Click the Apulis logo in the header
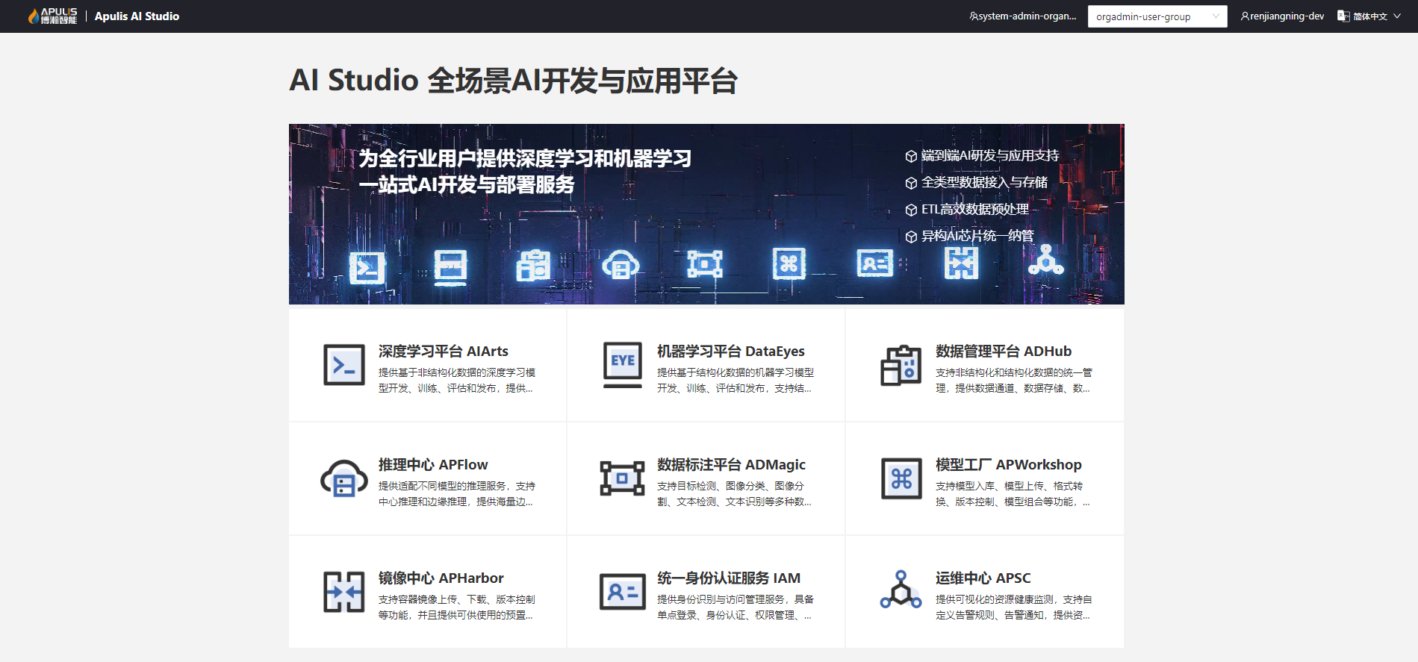 [x=53, y=16]
